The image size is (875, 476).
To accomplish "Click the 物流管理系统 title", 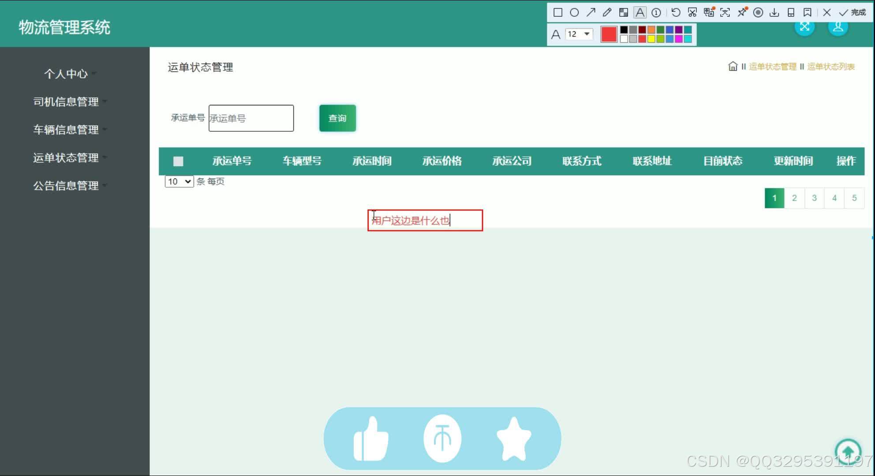I will point(64,27).
